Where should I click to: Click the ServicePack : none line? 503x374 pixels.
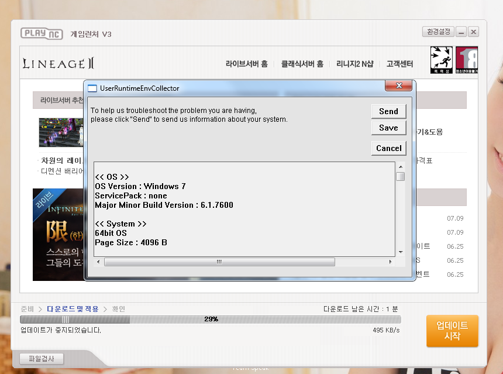(x=131, y=195)
